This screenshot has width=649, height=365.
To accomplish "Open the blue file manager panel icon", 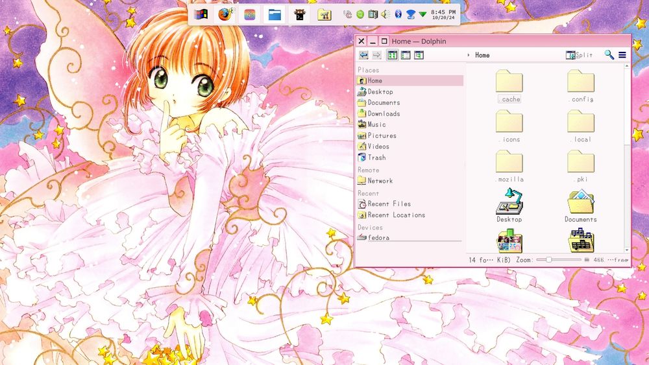I will coord(275,15).
